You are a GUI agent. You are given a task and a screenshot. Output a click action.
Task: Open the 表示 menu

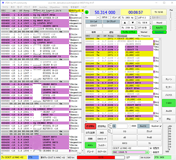pos(13,7)
